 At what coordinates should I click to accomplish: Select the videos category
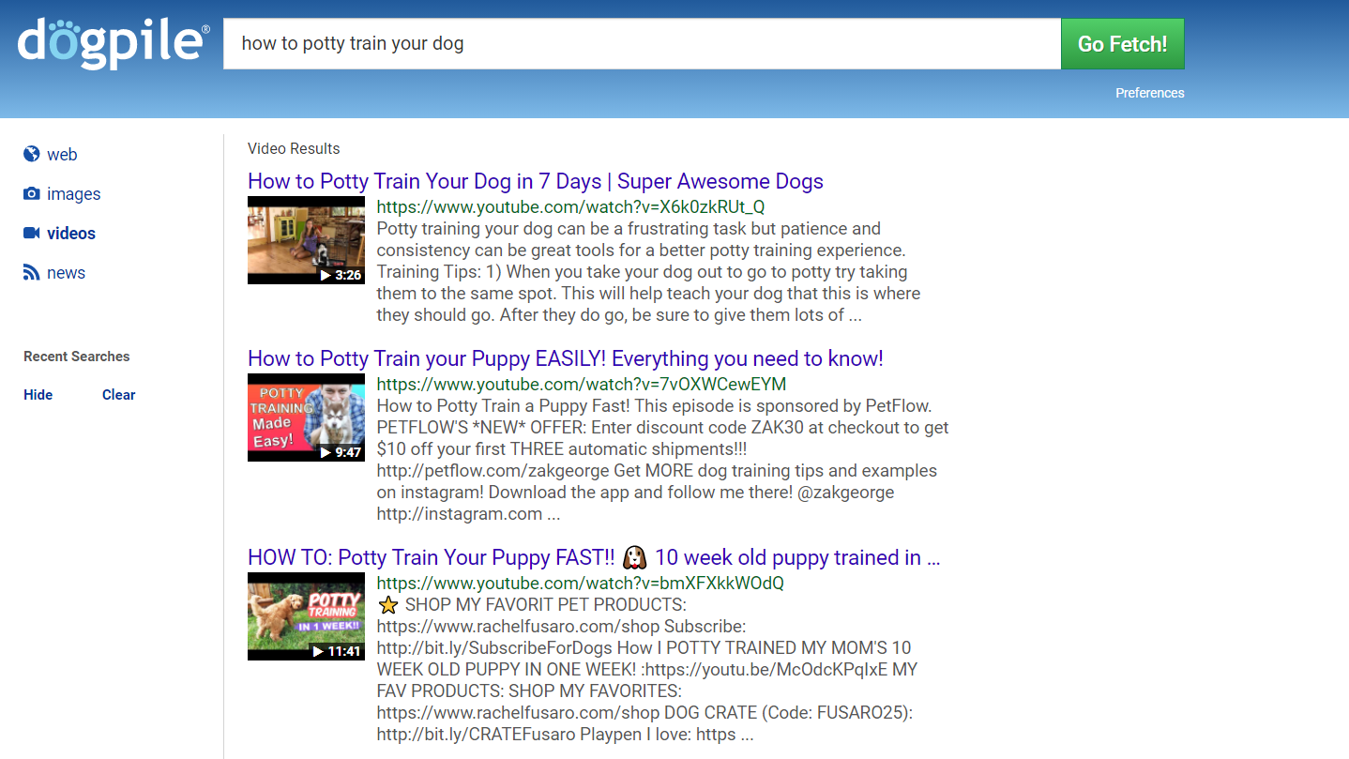(x=71, y=234)
